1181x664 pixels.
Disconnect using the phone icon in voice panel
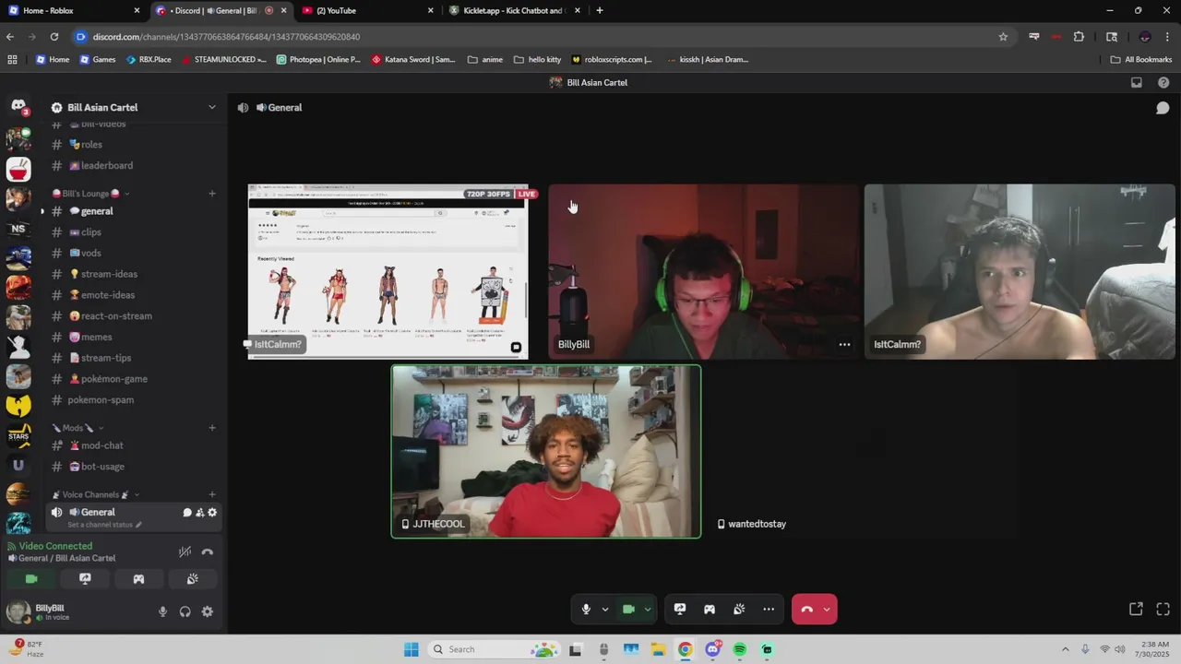[x=207, y=551]
